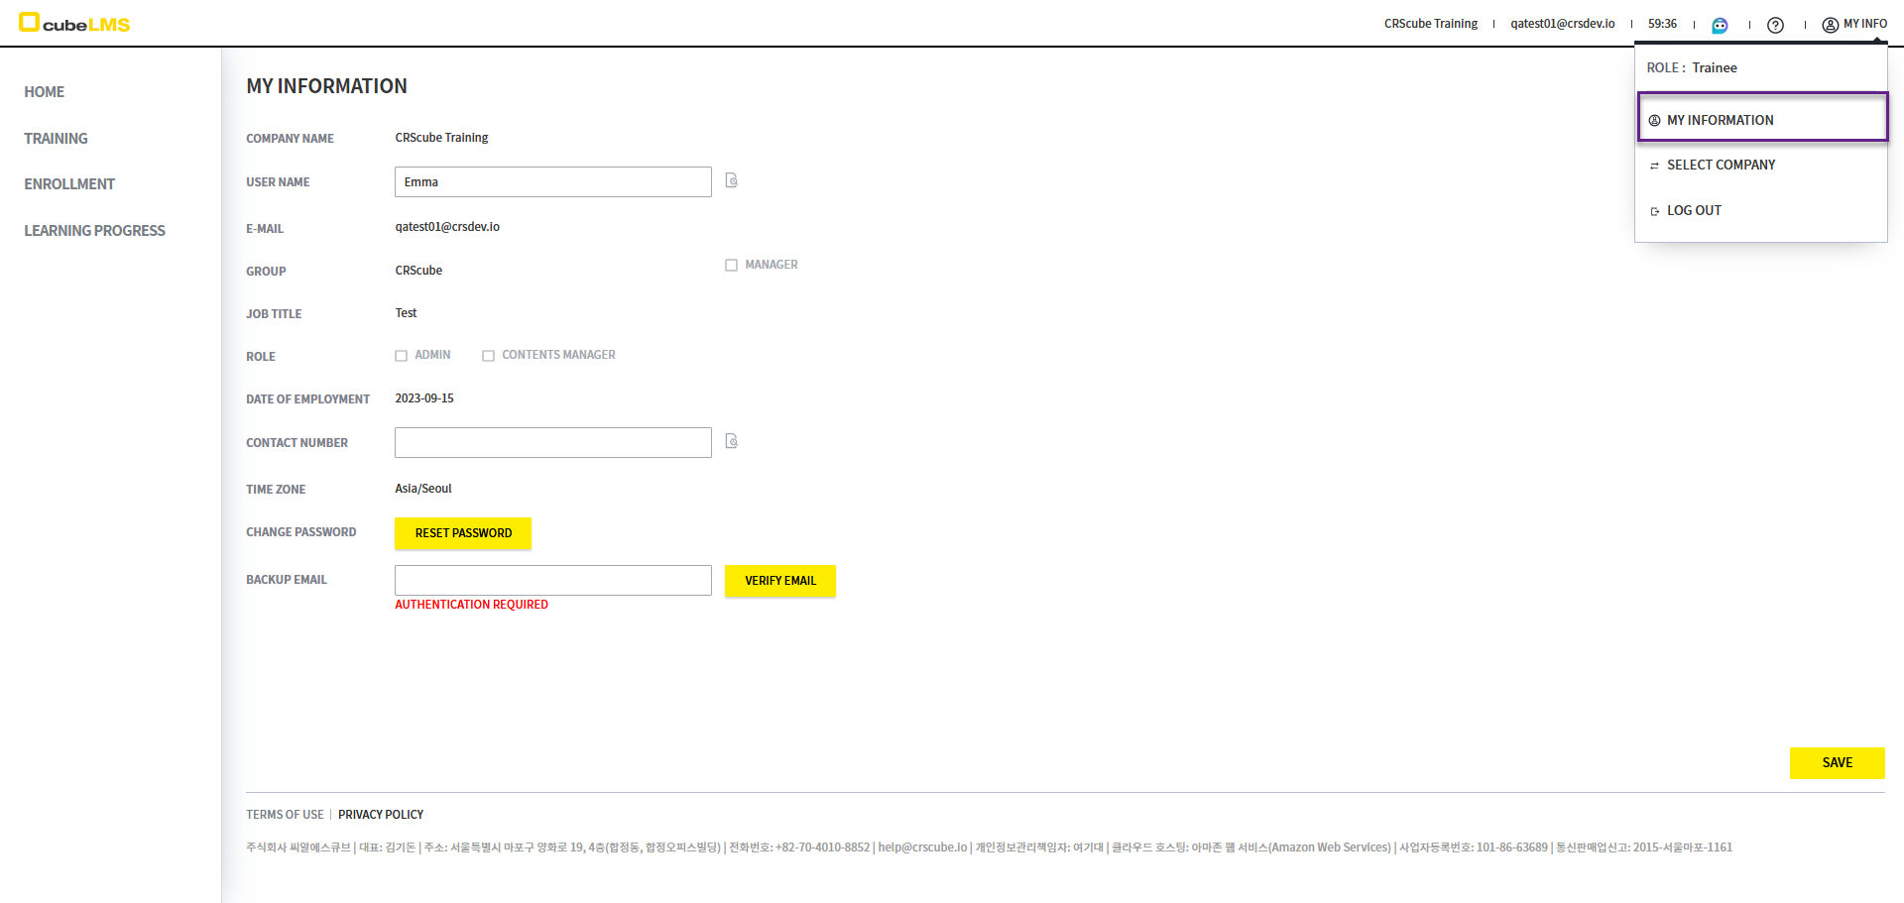Click the history icon beside User Name
The width and height of the screenshot is (1904, 903).
[731, 180]
